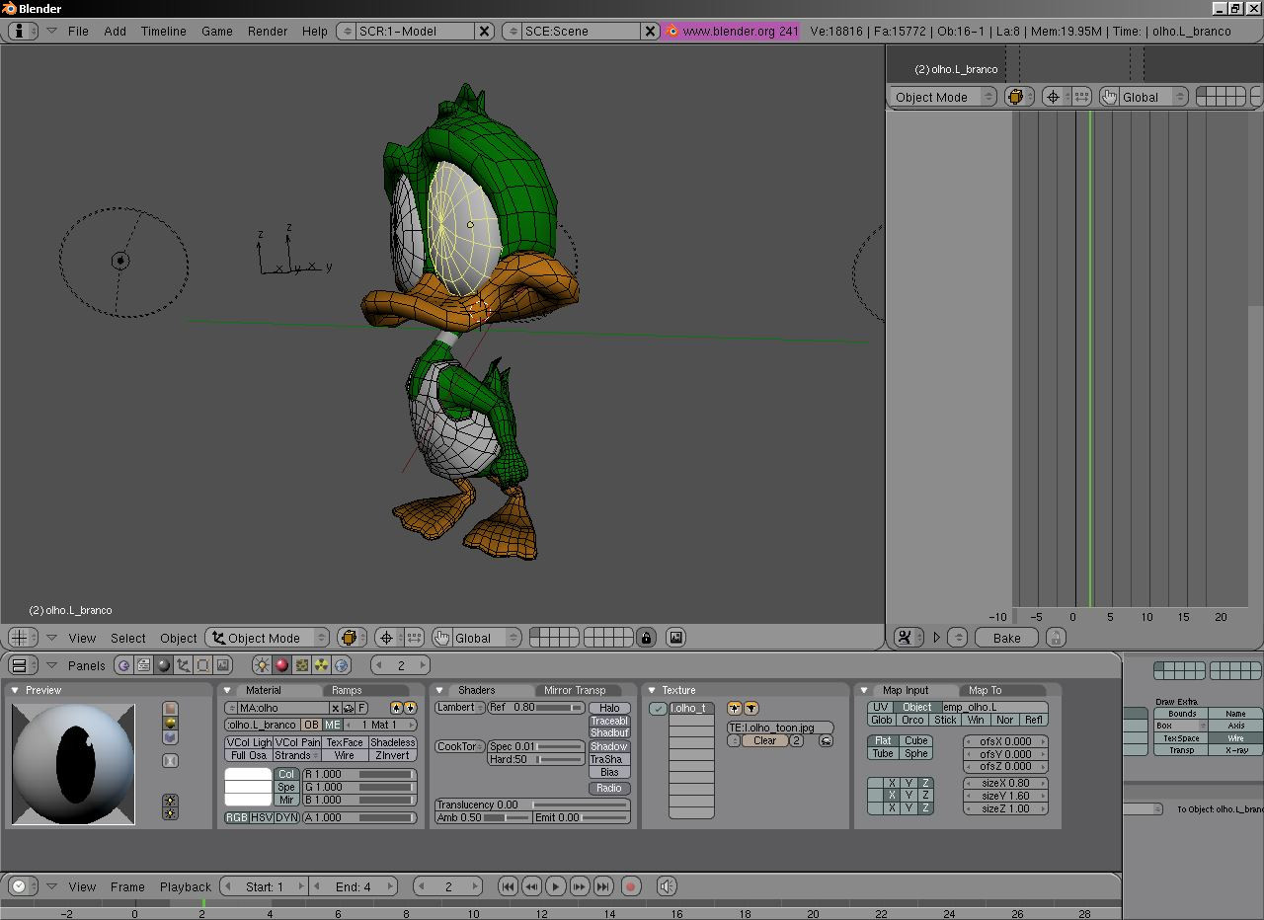1264x920 pixels.
Task: Click the Clear texture button
Action: [x=765, y=740]
